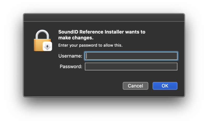Place cursor at the Username field's right end
Viewport: 208px width, 121px height.
(175, 56)
